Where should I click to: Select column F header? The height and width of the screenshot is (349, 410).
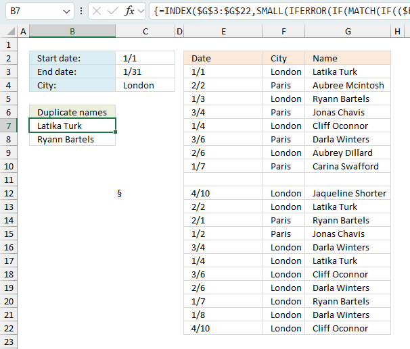pyautogui.click(x=283, y=32)
